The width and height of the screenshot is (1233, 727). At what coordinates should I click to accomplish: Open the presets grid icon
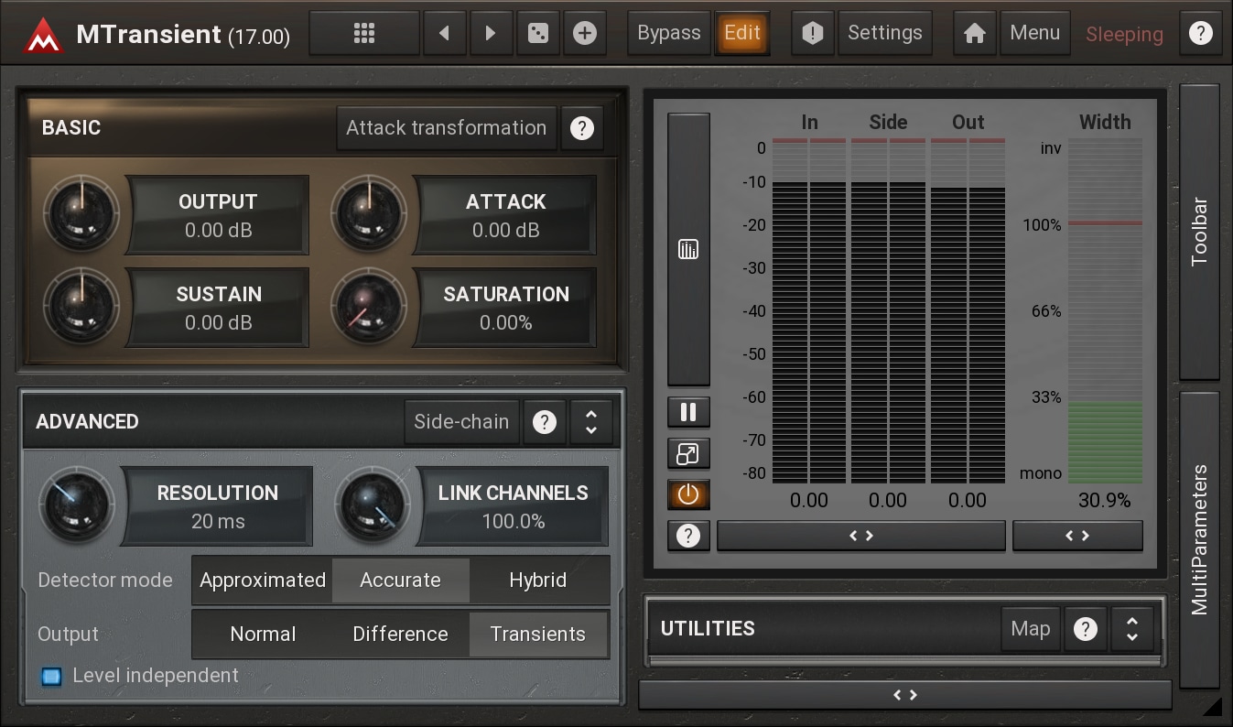pos(363,34)
